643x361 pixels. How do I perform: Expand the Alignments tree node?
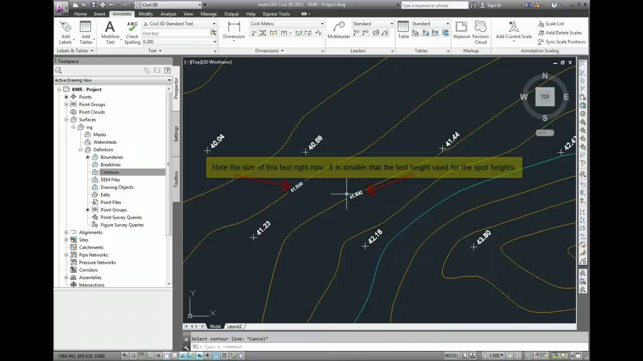[66, 232]
